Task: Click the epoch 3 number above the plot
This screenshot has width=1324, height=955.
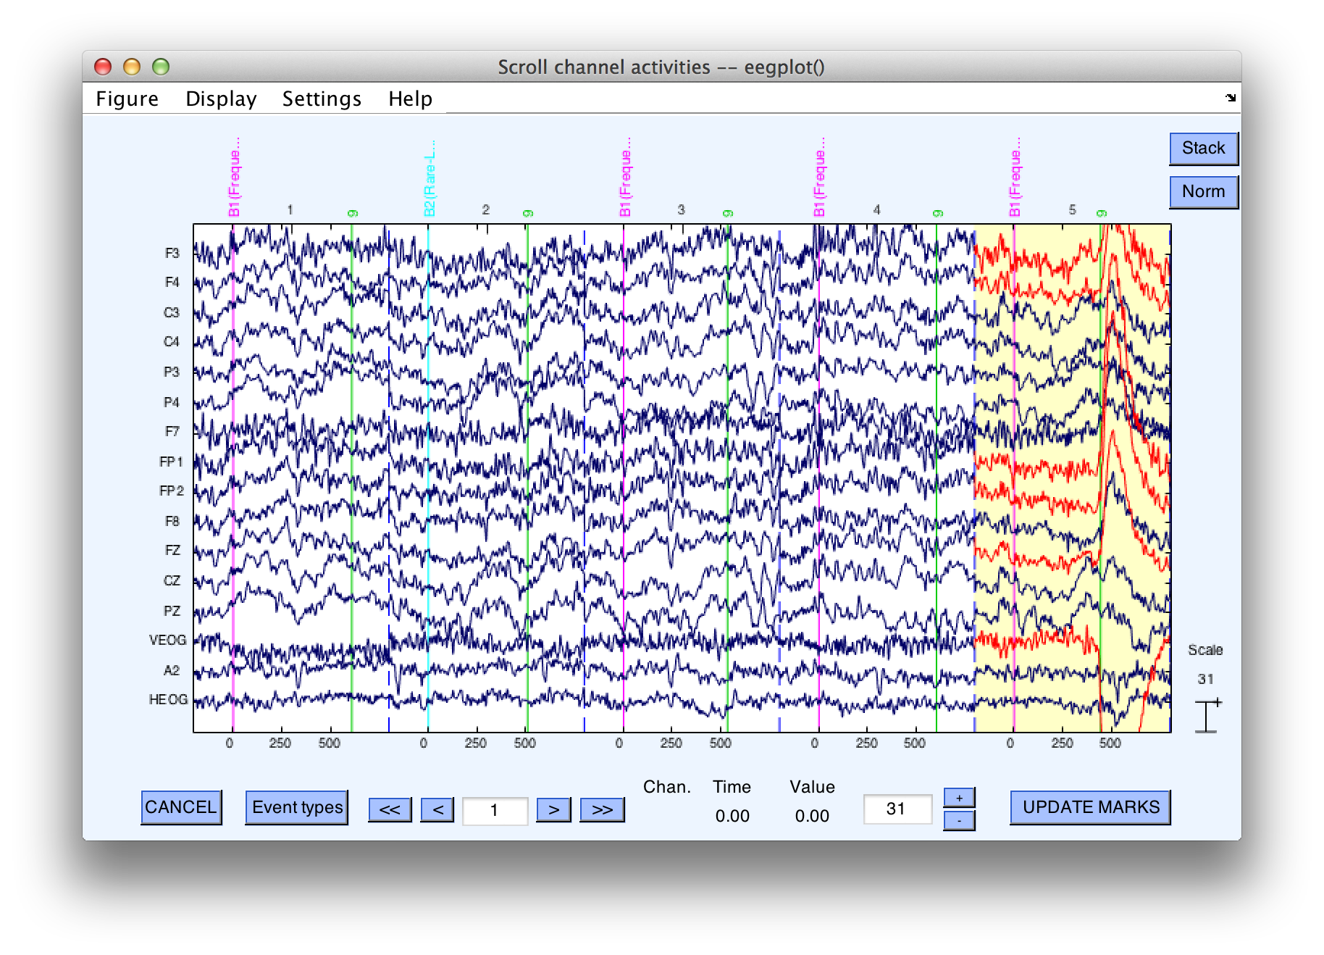Action: [681, 209]
